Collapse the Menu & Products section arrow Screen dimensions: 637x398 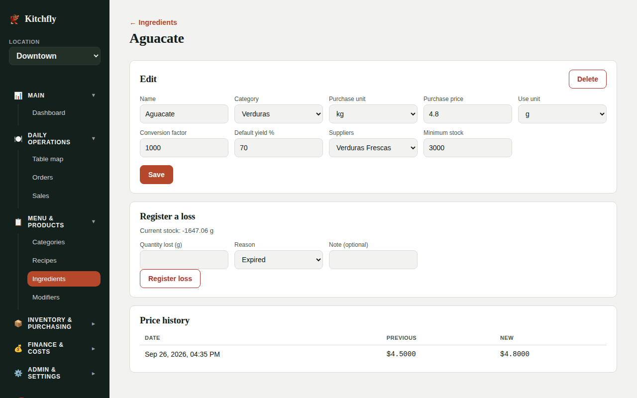tap(94, 221)
